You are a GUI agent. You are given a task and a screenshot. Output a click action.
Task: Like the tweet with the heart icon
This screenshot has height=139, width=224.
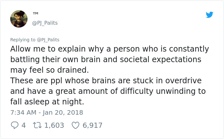coord(75,125)
